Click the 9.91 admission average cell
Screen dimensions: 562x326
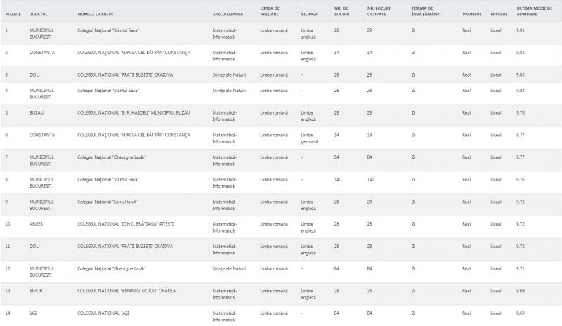522,30
